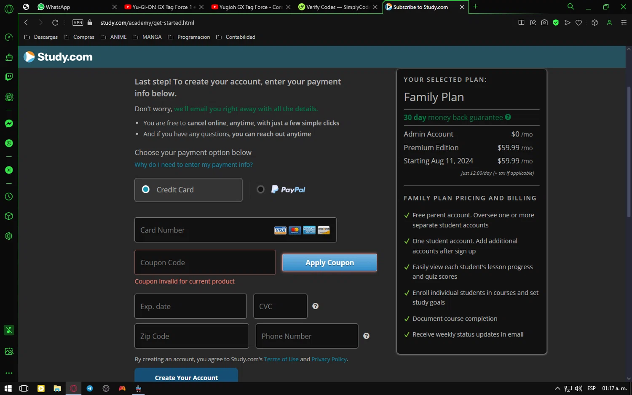This screenshot has width=632, height=395.
Task: Open Facebook Messenger in sidebar
Action: tap(9, 123)
